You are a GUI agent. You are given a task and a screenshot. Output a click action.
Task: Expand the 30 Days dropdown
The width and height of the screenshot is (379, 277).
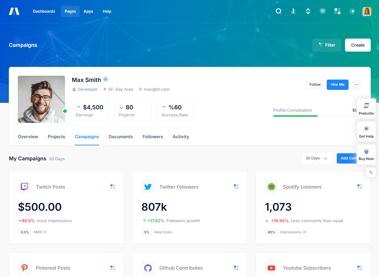[x=317, y=158]
